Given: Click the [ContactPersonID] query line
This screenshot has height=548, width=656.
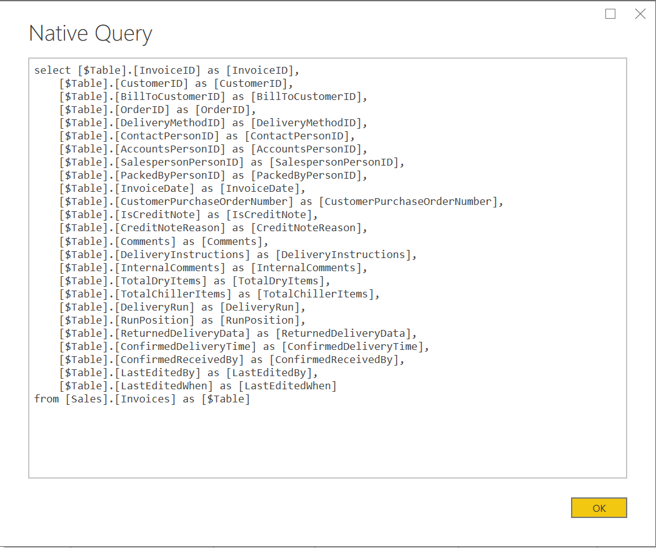Looking at the screenshot, I should [207, 136].
